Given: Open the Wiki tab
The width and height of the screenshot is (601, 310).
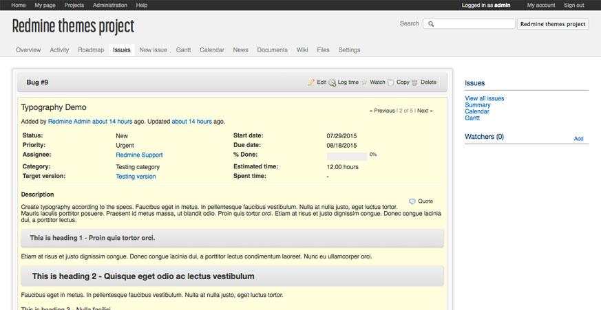Looking at the screenshot, I should [x=302, y=49].
